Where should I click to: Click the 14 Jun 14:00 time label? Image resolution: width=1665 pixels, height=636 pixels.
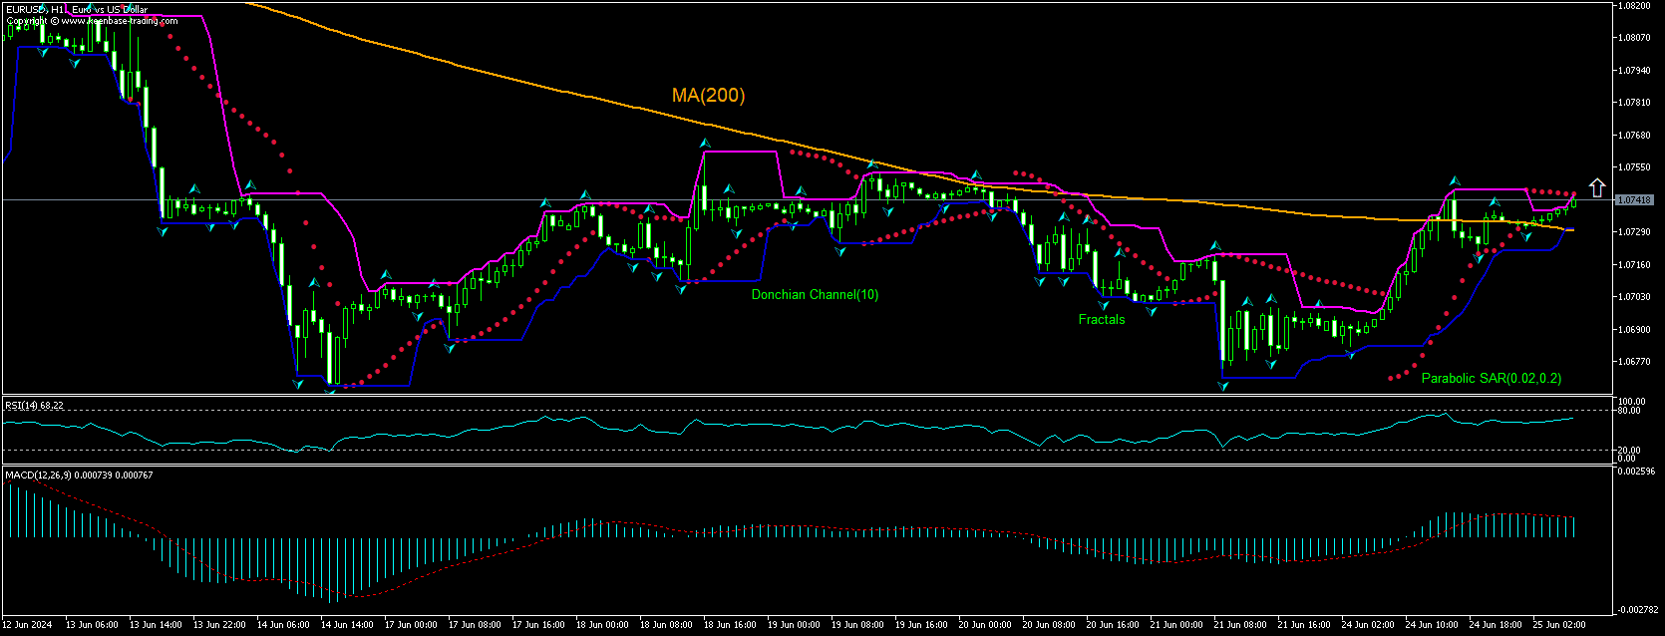(x=348, y=625)
